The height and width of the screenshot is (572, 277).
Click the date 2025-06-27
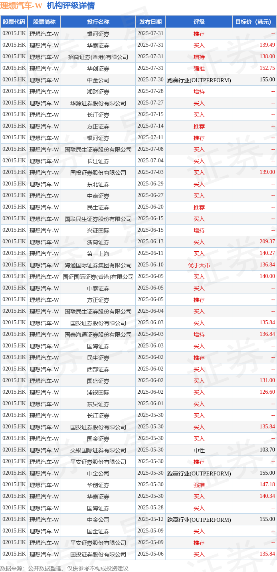150,195
